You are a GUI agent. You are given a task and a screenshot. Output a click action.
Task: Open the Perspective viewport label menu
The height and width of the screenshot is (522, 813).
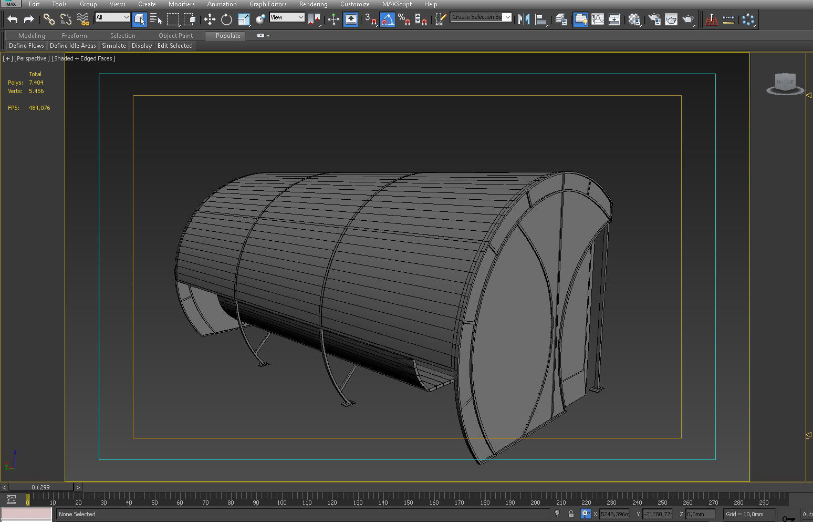tap(32, 58)
